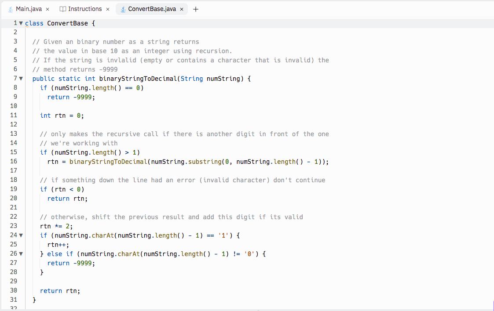Click line number 30 in the gutter
This screenshot has height=311, width=494.
[x=14, y=290]
